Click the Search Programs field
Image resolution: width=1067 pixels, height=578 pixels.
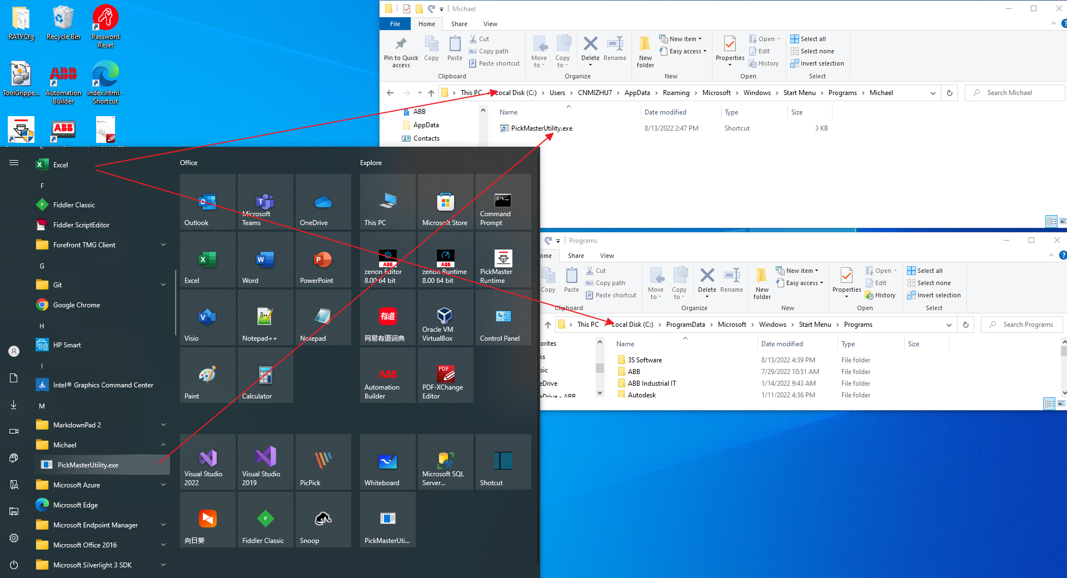point(1023,325)
